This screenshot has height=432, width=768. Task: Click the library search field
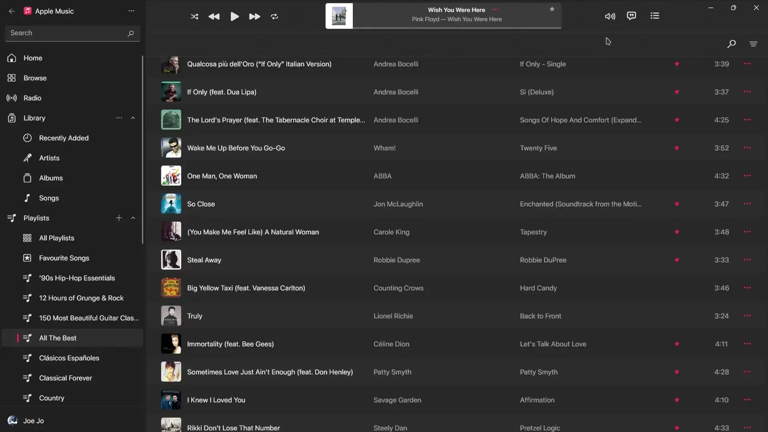coord(64,33)
